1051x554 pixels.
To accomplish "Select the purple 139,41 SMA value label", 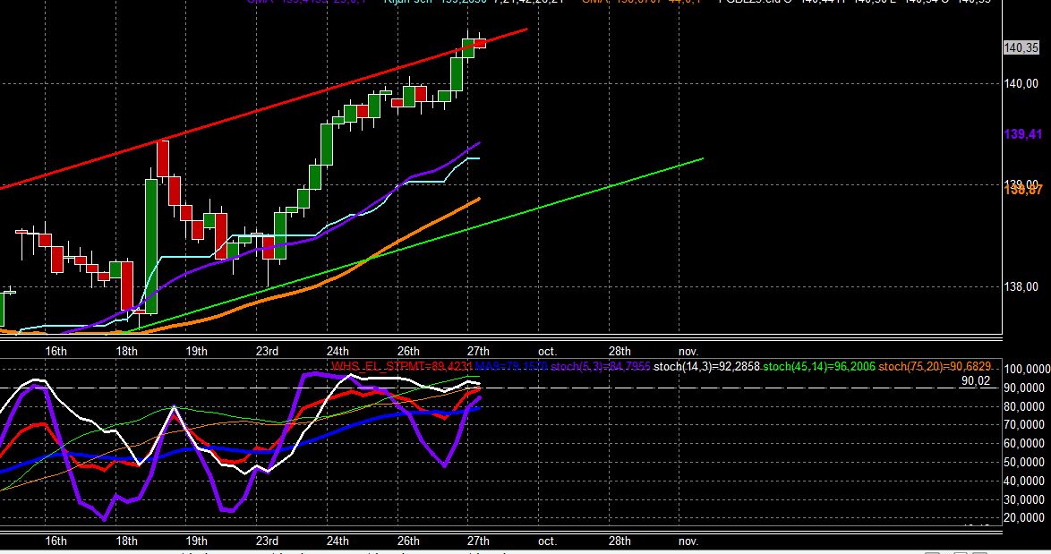I will pyautogui.click(x=1023, y=134).
